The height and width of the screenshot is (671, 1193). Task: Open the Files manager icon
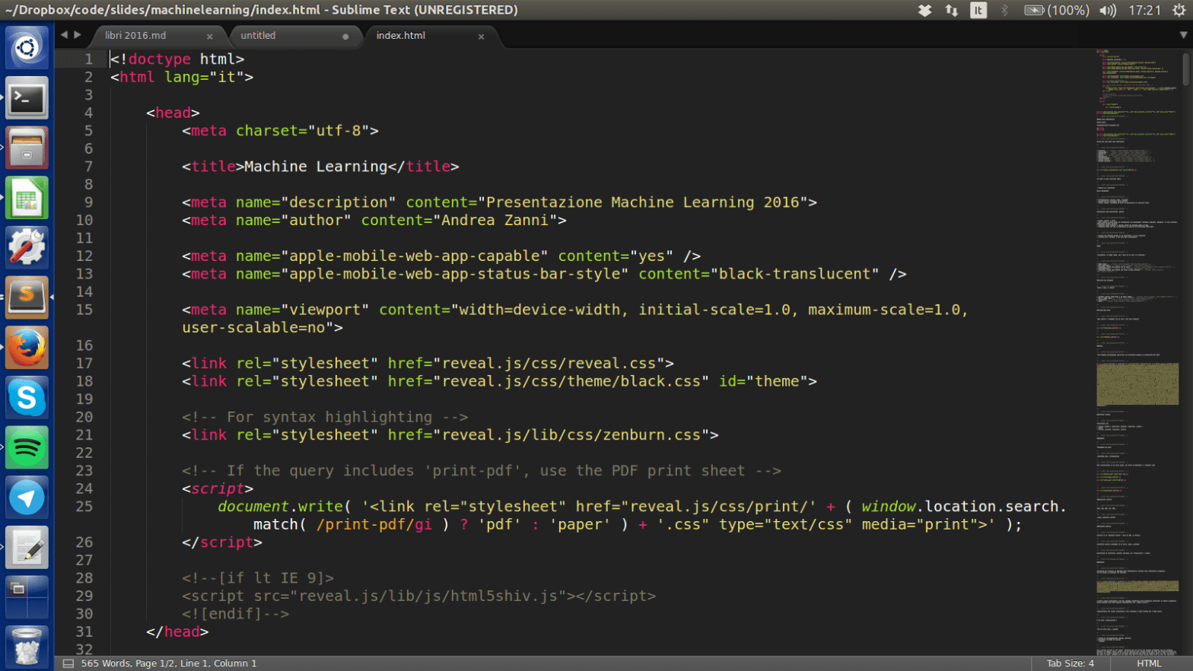pyautogui.click(x=27, y=148)
